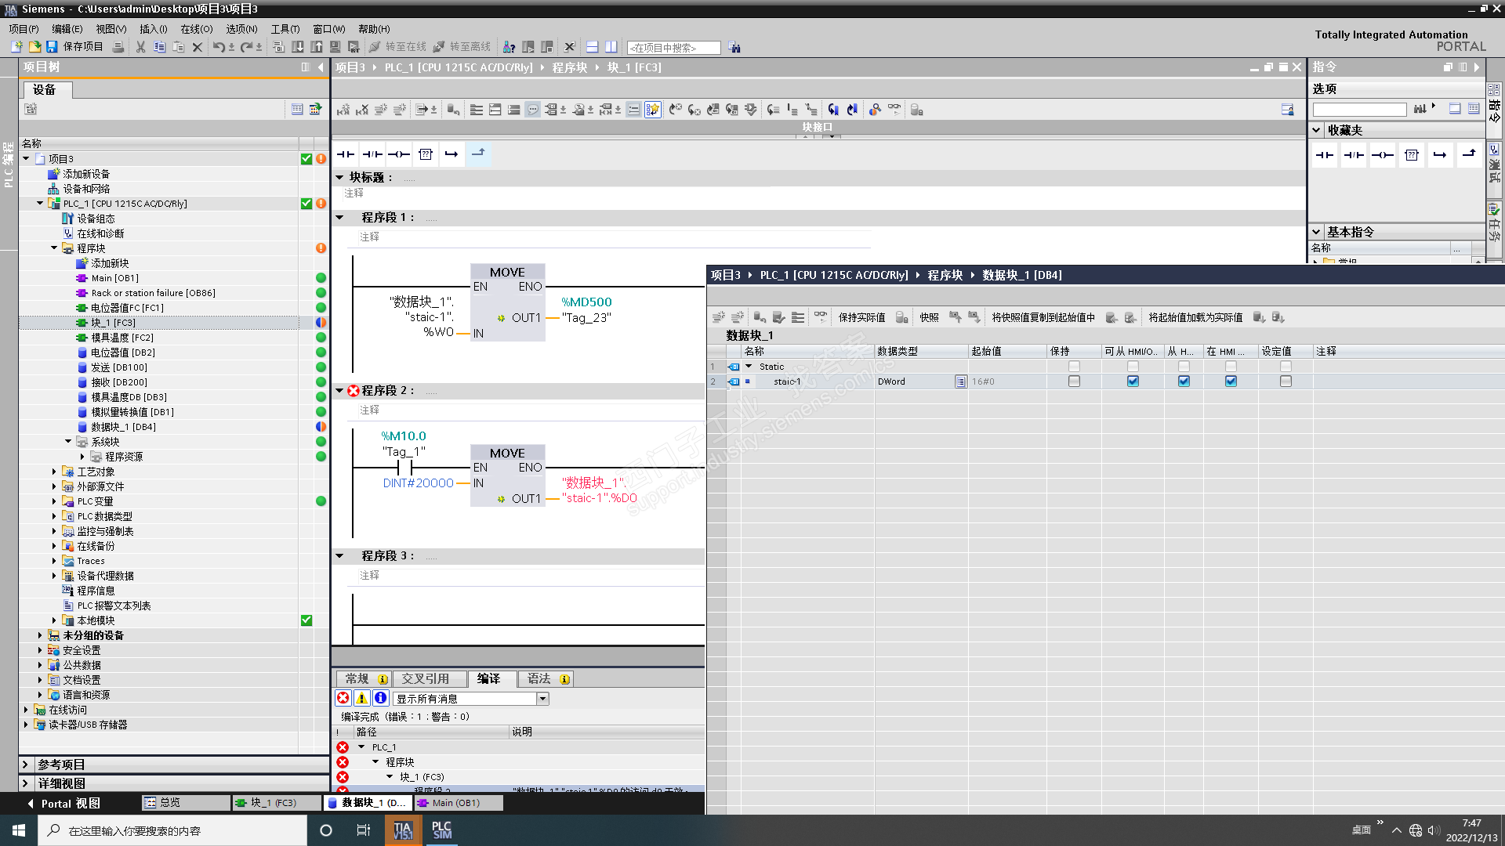This screenshot has height=846, width=1505.
Task: Click the undo arrow icon
Action: click(x=218, y=47)
